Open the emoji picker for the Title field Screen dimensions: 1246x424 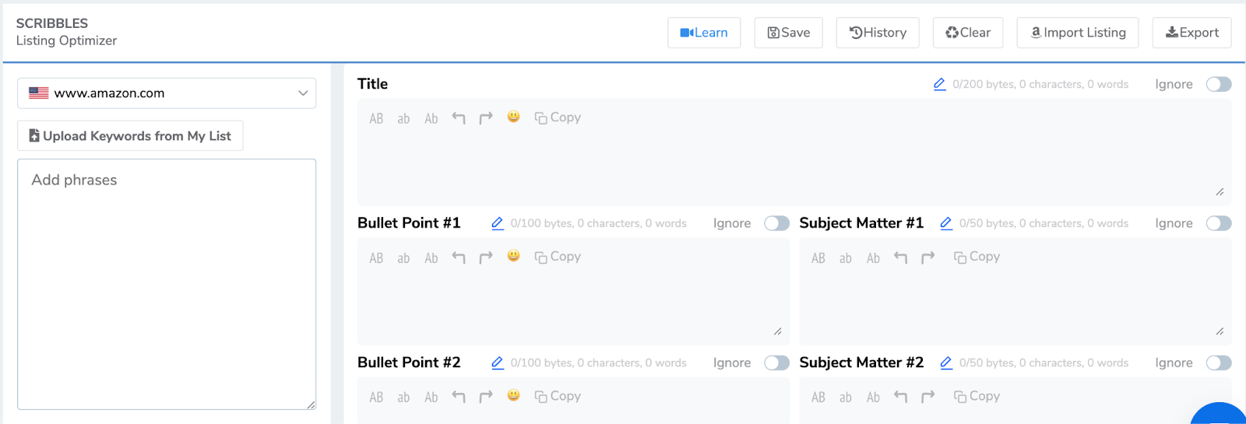(x=513, y=117)
